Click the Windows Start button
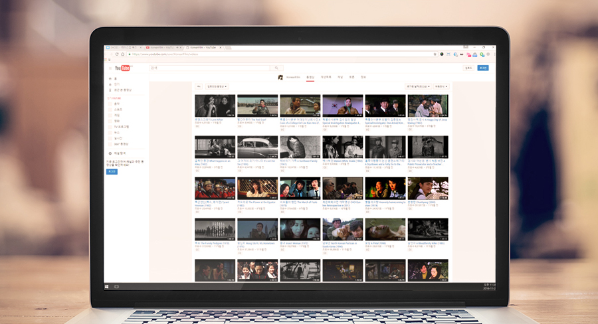 point(106,286)
